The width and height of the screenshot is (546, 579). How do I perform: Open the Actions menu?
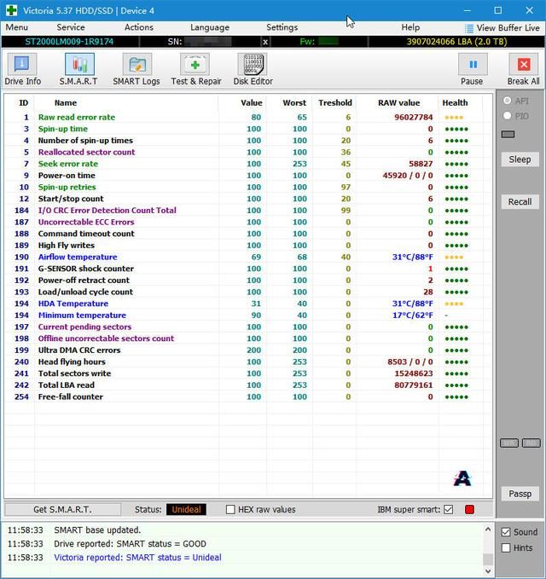(138, 27)
